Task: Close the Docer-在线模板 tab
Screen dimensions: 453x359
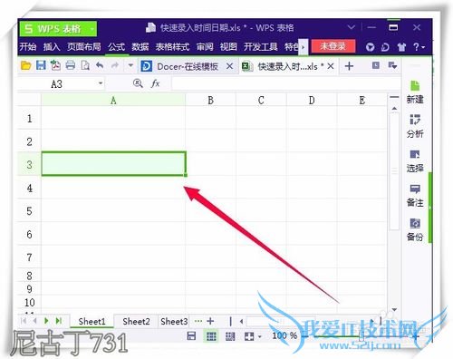Action: click(229, 66)
